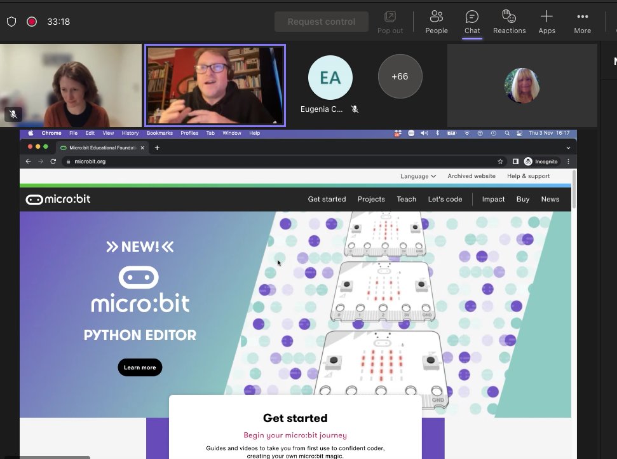Click the micro:bit logo
Image resolution: width=617 pixels, height=459 pixels.
[58, 199]
